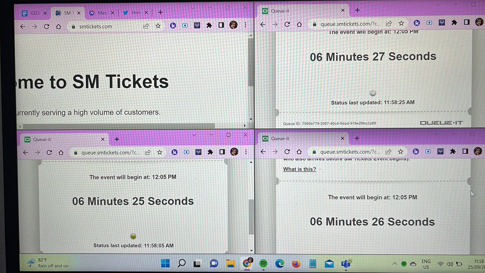
Task: Click the What is this? link
Action: coord(299,169)
